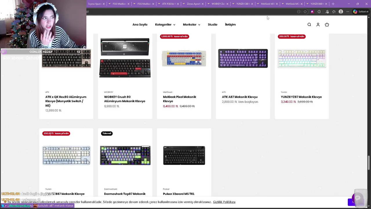Switch to the YUNZII C68 tab
This screenshot has height=209, width=371.
(x=243, y=4)
